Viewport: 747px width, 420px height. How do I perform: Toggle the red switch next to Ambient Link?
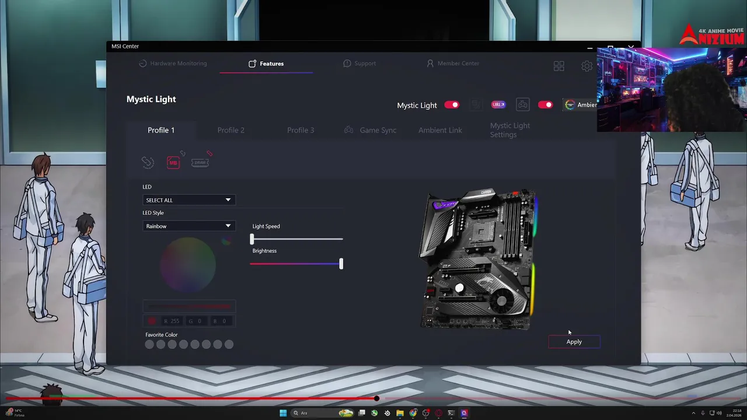point(545,105)
